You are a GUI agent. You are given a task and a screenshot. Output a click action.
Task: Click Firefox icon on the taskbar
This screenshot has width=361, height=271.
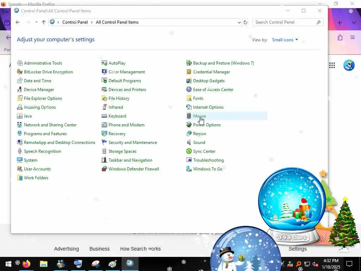tap(26, 264)
